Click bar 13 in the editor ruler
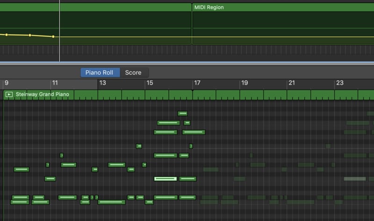This screenshot has width=374, height=221. tap(102, 83)
